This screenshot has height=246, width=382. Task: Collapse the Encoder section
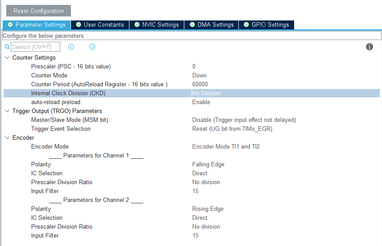point(7,137)
